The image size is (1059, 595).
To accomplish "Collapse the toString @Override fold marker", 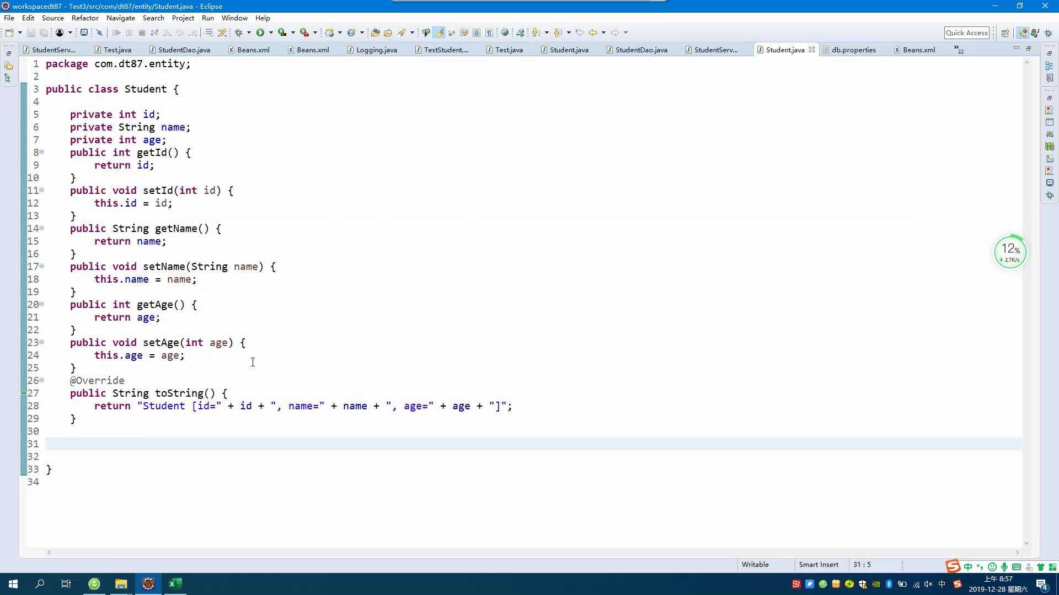I will point(42,380).
